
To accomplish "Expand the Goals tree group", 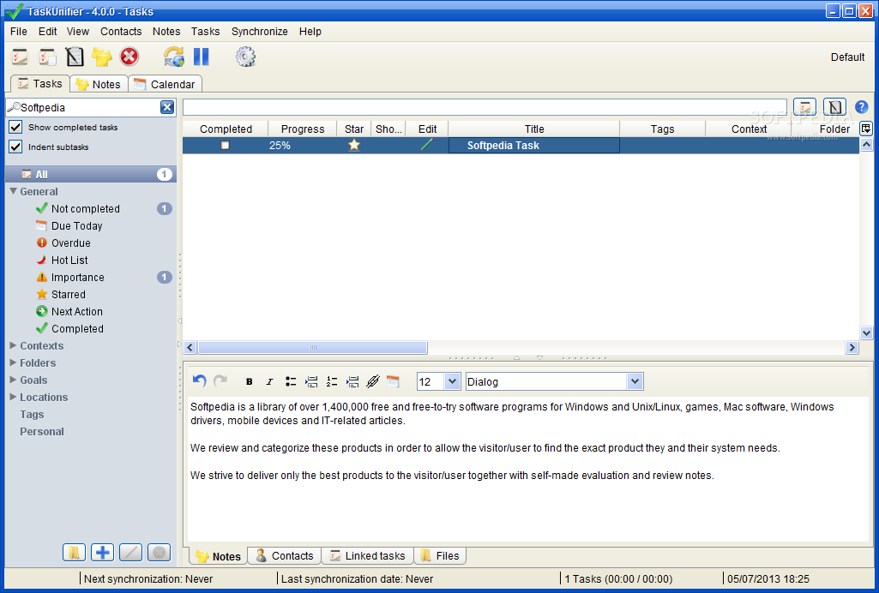I will [x=13, y=380].
